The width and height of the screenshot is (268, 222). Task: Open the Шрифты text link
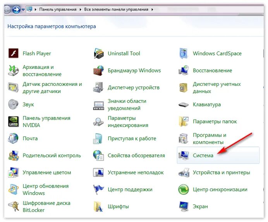coord(118,207)
